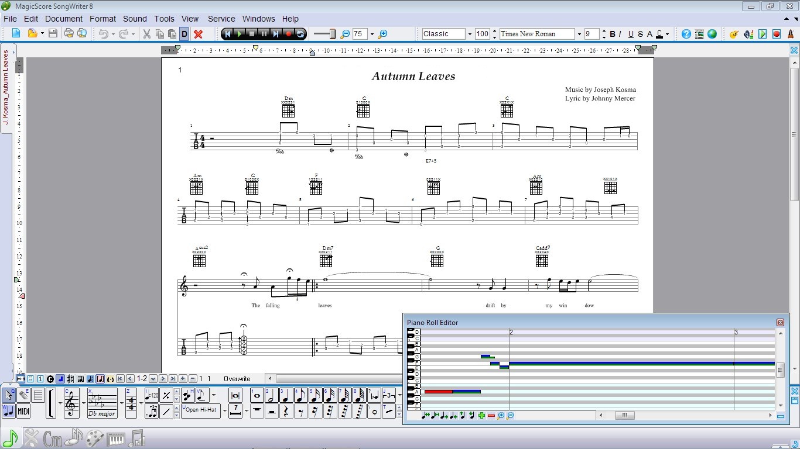
Task: Open help via blue question icon
Action: tap(686, 34)
